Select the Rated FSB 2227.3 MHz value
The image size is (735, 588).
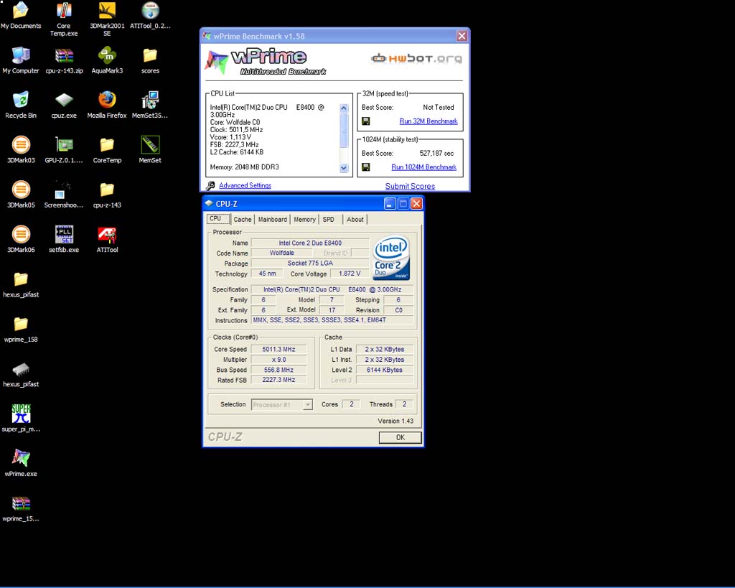279,380
